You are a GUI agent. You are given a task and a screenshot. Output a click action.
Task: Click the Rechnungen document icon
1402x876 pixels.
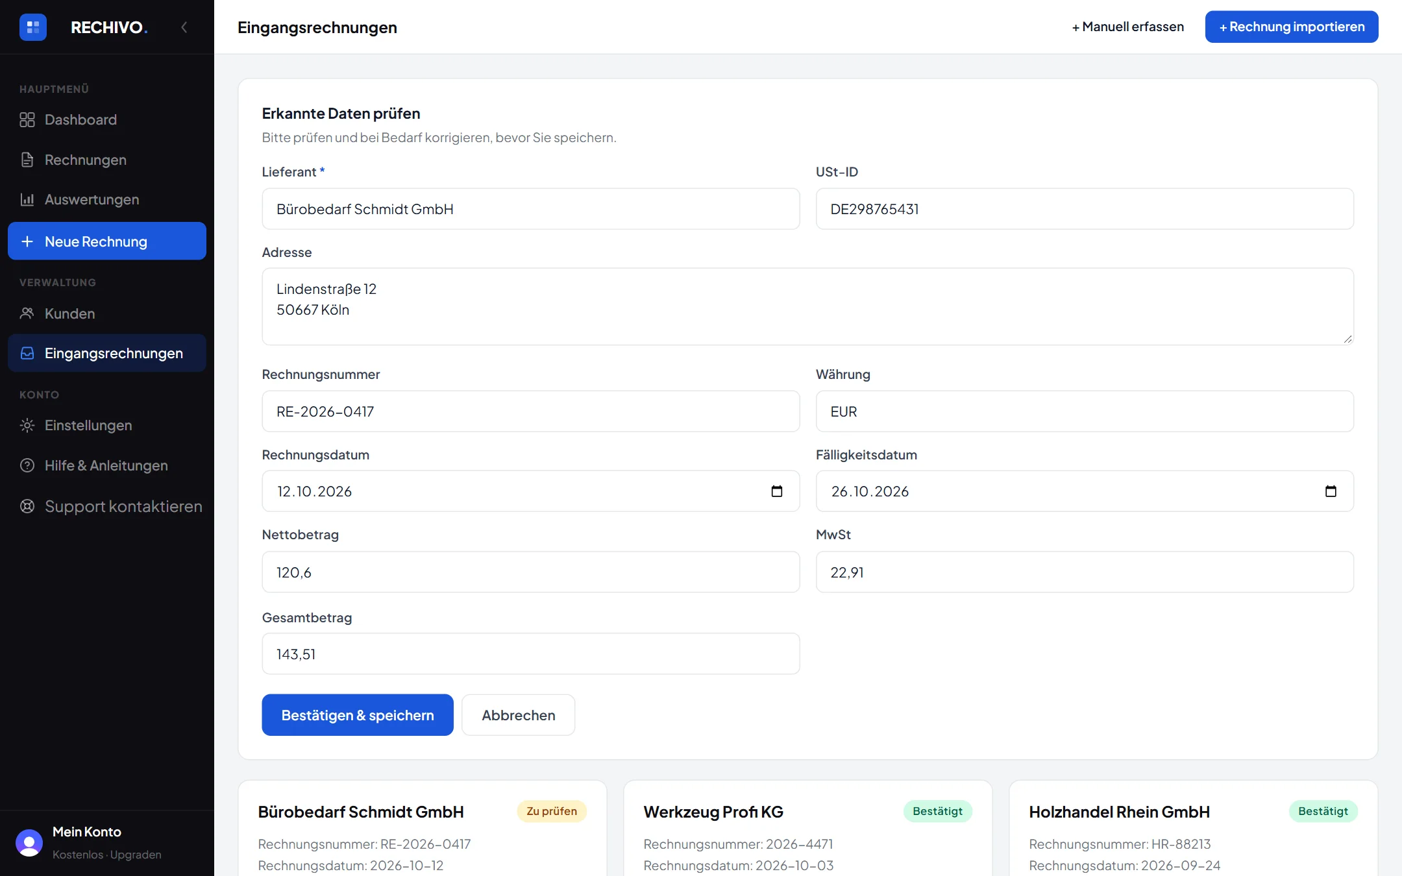[x=27, y=160]
